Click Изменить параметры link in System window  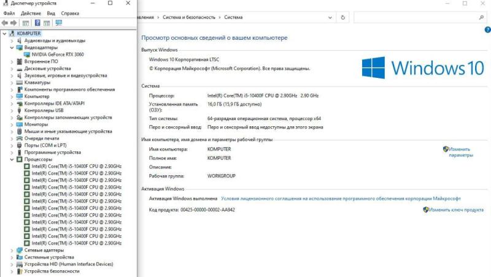pyautogui.click(x=461, y=152)
